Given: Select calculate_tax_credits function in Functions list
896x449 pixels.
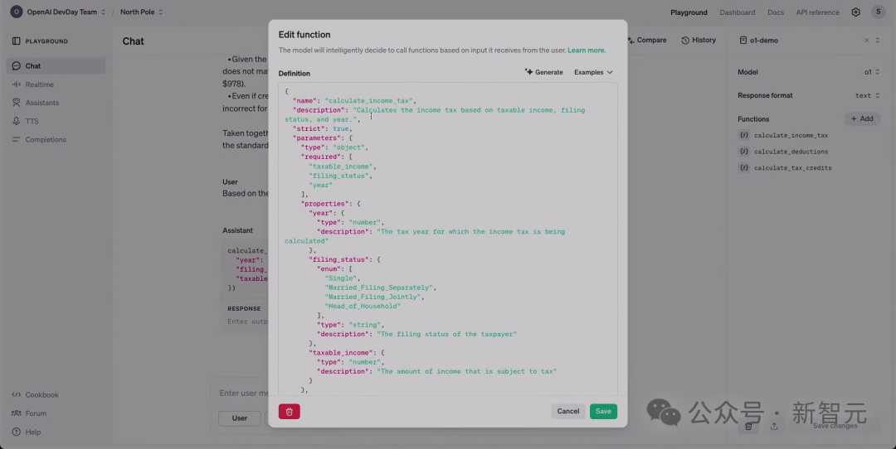Looking at the screenshot, I should [791, 168].
